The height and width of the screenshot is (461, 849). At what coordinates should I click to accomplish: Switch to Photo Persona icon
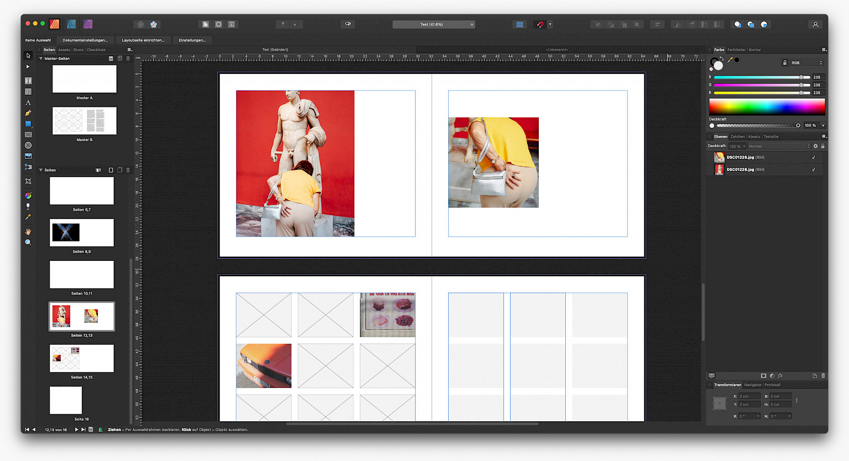pos(88,24)
